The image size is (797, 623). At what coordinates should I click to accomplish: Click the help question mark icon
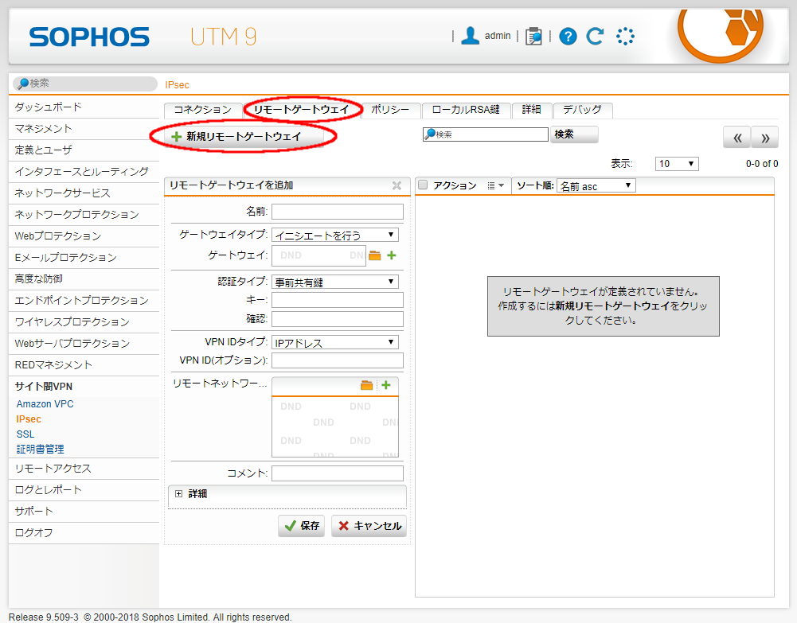point(568,36)
